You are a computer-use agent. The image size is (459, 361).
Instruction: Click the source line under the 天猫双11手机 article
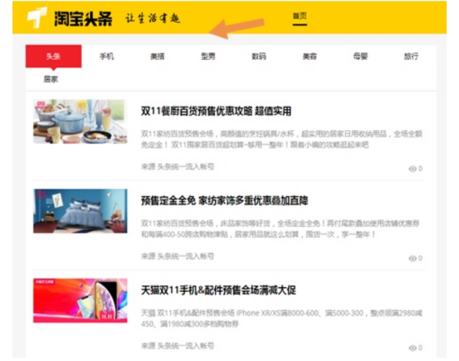[177, 346]
